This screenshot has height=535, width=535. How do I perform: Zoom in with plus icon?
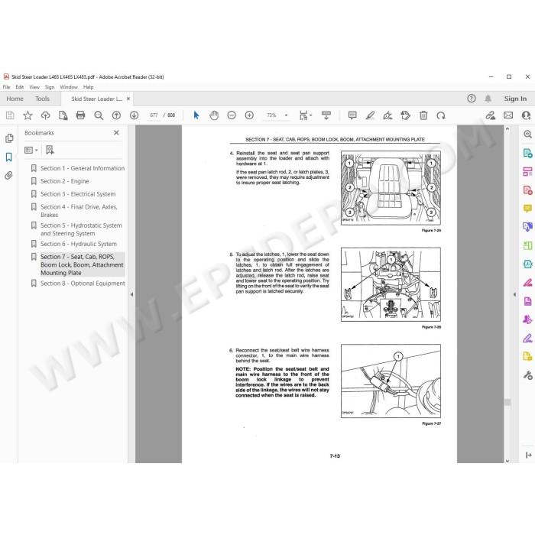pos(249,115)
